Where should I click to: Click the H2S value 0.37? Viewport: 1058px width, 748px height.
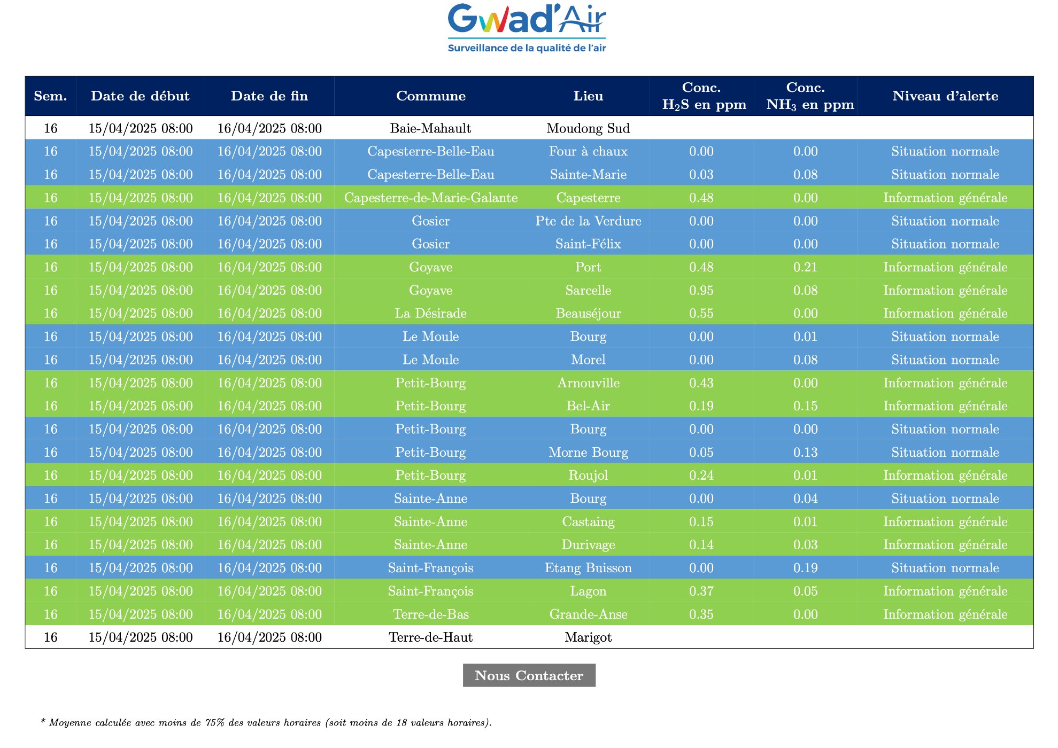pyautogui.click(x=701, y=591)
